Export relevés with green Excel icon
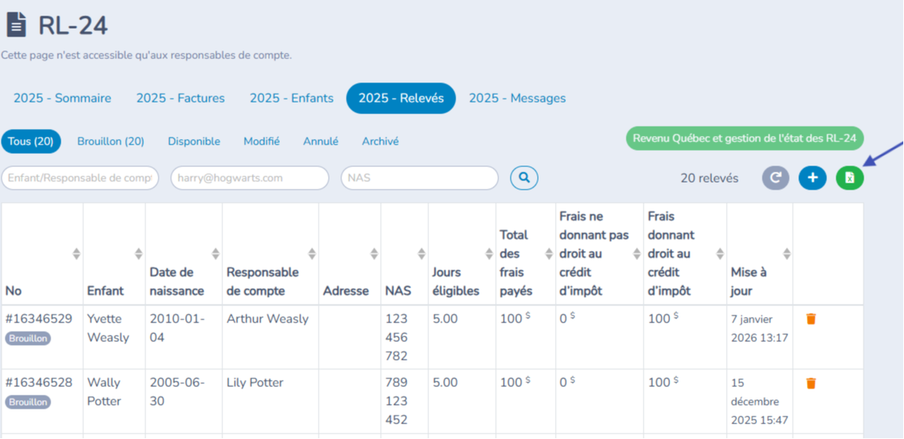This screenshot has width=904, height=439. click(850, 178)
